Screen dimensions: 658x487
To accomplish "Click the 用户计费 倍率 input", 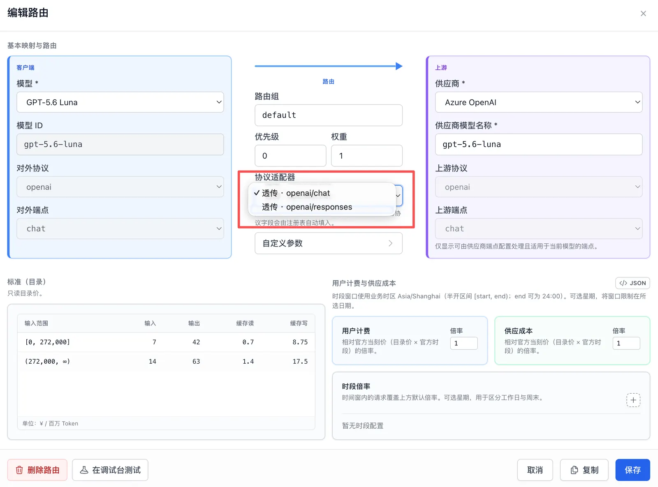I will tap(464, 343).
